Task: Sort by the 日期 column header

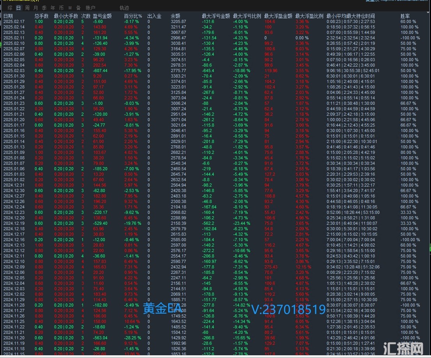Action: (8, 16)
